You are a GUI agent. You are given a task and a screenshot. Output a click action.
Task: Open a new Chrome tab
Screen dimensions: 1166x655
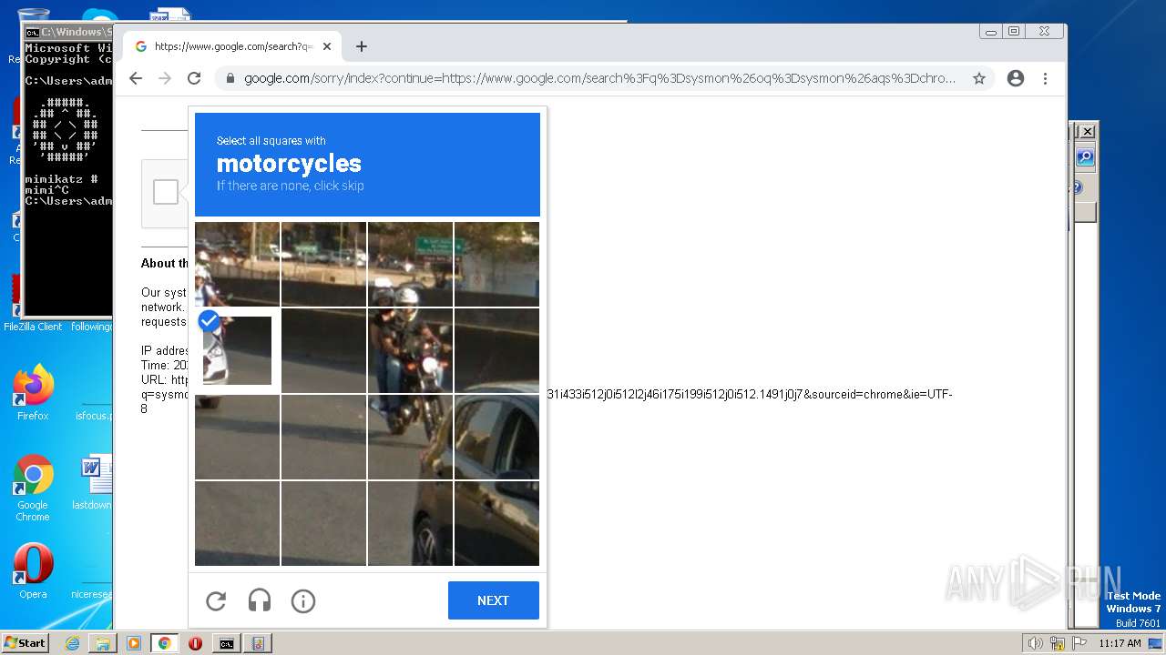pyautogui.click(x=362, y=46)
